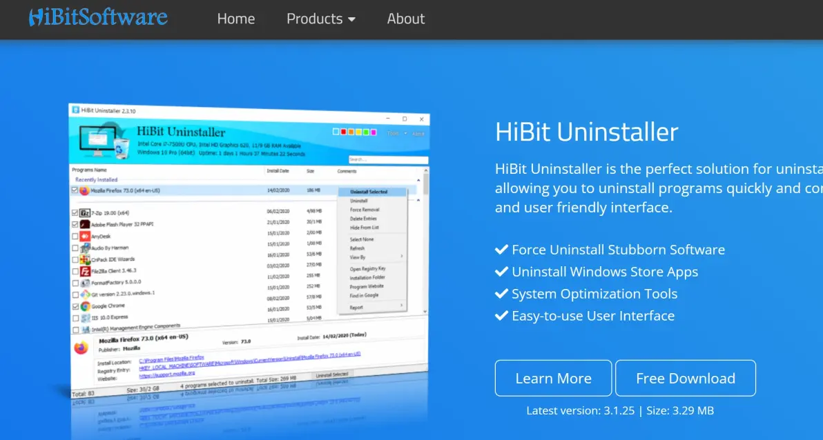Click the HiBit Uninstaller title bar icon
The height and width of the screenshot is (440, 823).
tap(75, 110)
